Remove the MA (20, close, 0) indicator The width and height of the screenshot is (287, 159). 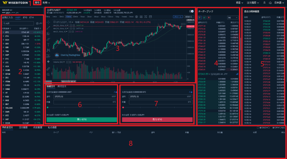click(x=73, y=25)
